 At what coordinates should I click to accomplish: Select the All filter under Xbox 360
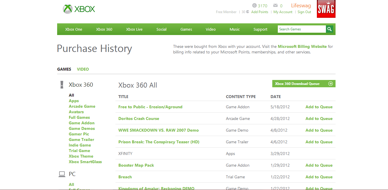tap(71, 95)
